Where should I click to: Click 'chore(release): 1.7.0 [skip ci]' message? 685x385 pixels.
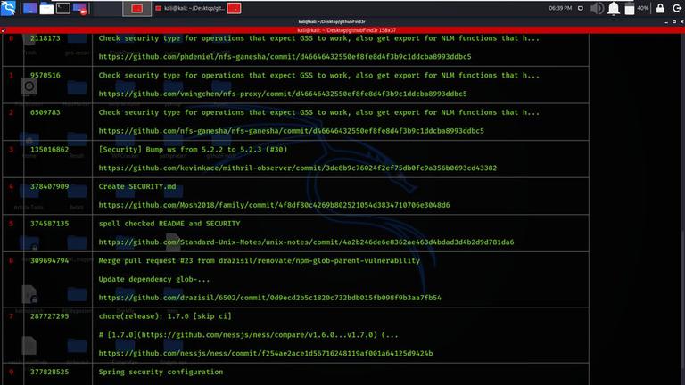coord(165,316)
